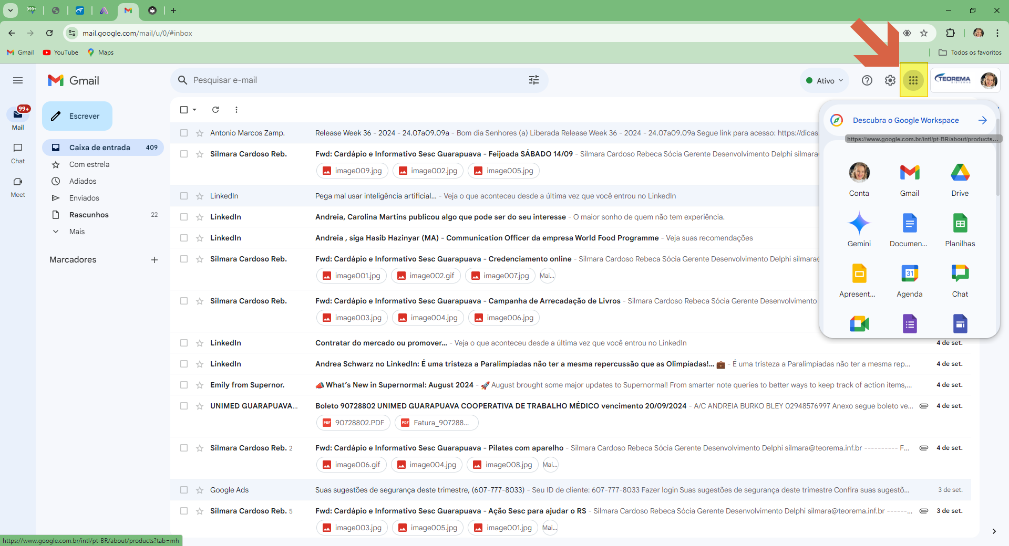Open the Enviados folder

(x=84, y=198)
